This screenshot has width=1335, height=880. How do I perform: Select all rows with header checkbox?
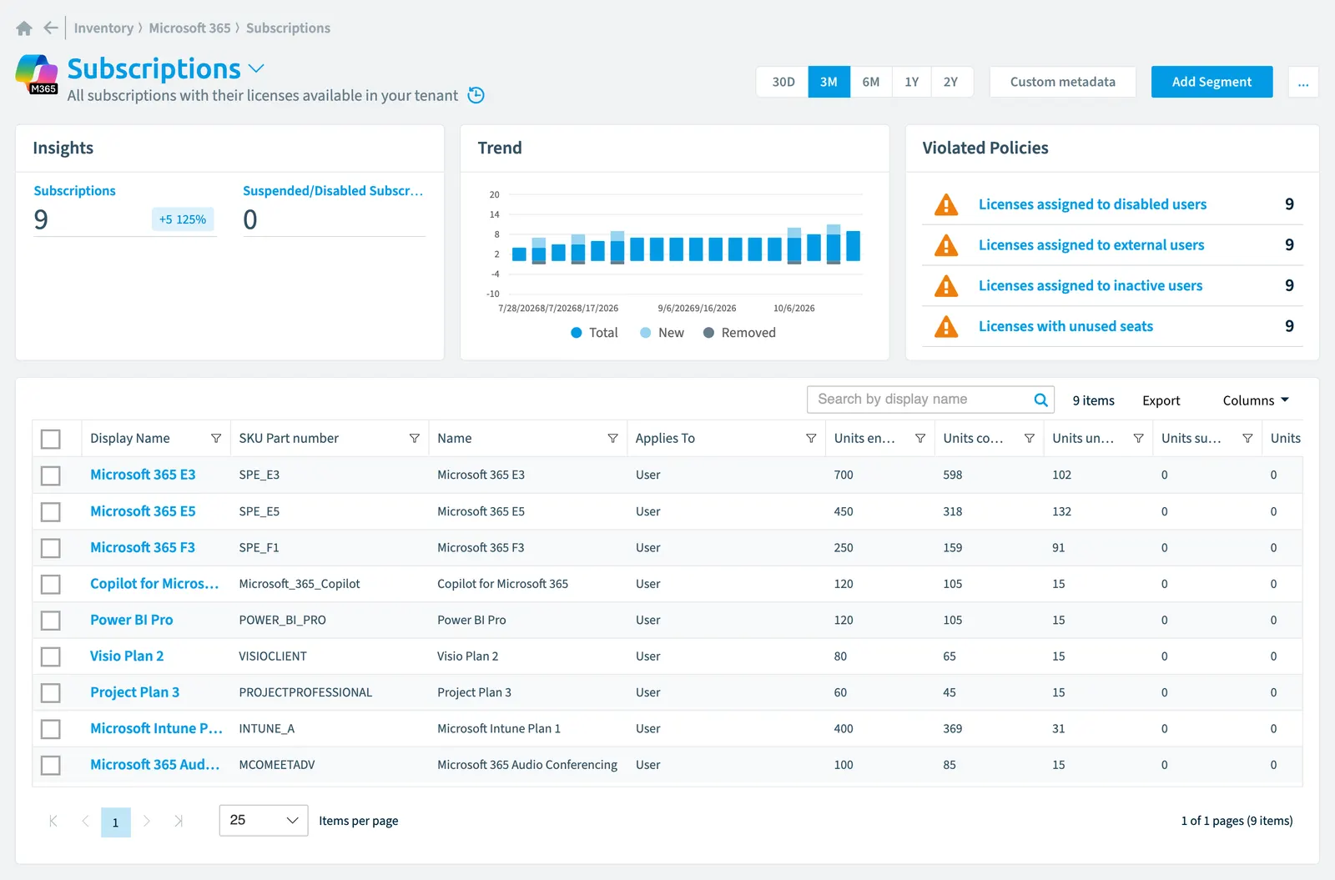[51, 439]
